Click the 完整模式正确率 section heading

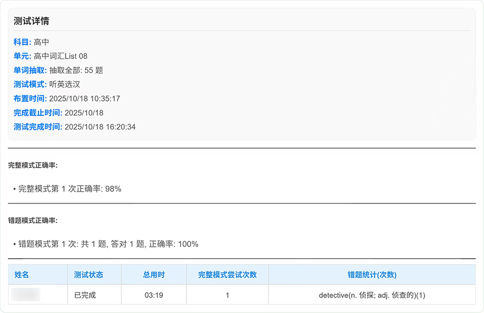pos(34,166)
